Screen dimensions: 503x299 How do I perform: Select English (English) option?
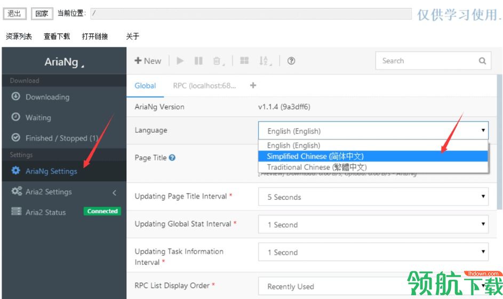(373, 146)
